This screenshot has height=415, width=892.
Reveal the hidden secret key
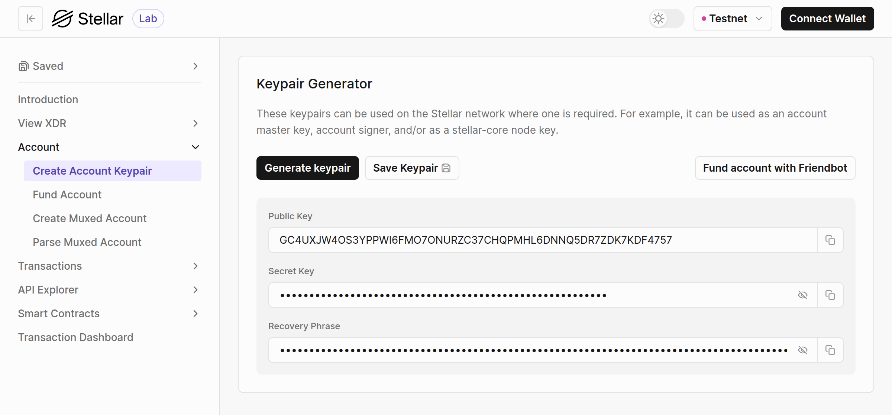(x=803, y=295)
